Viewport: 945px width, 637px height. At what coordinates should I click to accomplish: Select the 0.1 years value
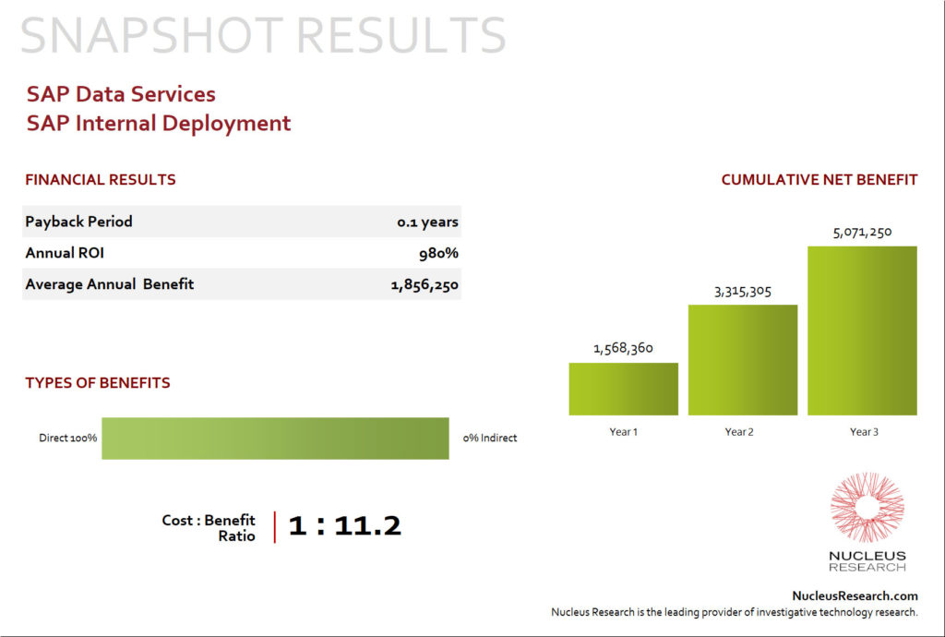point(427,222)
